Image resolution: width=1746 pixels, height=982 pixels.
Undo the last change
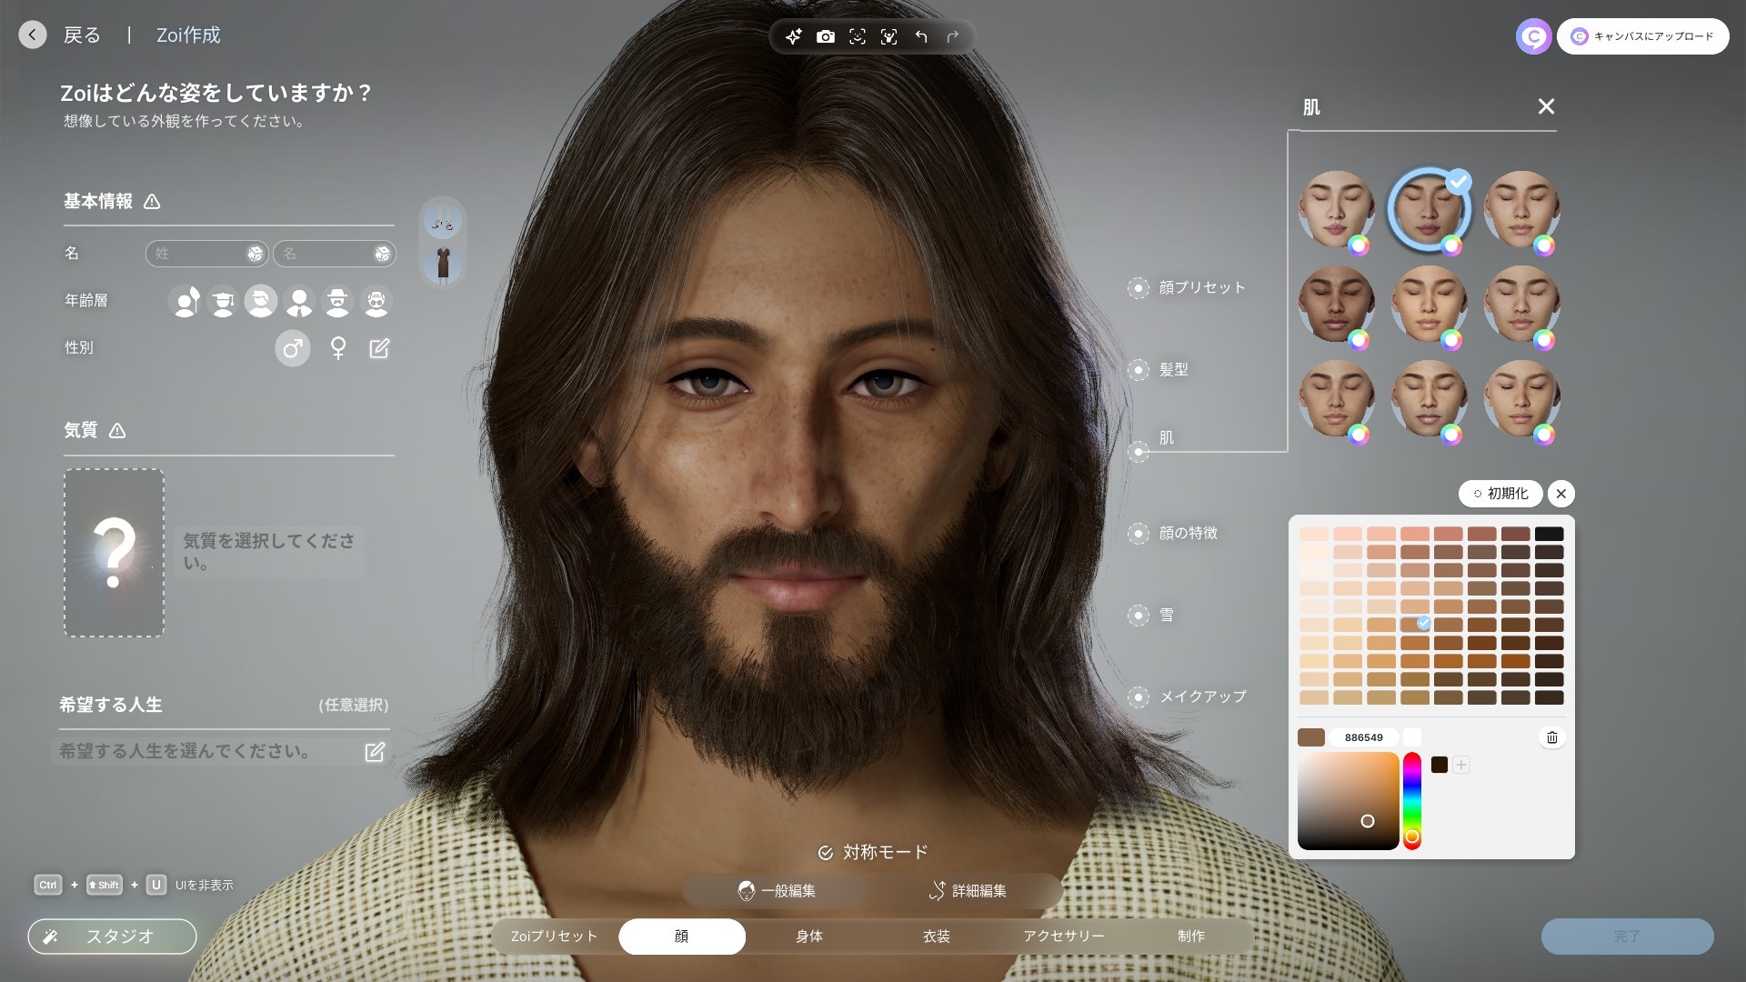point(921,36)
